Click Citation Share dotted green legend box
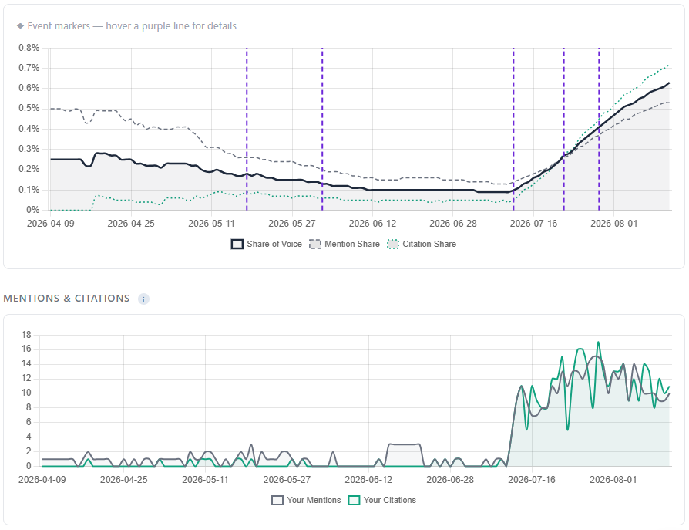Viewport: 689px width, 530px height. click(x=393, y=244)
